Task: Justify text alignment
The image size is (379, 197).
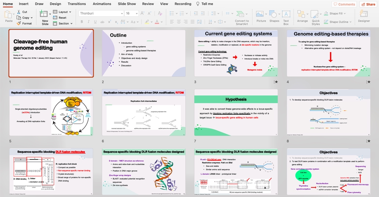Action: tap(192, 22)
